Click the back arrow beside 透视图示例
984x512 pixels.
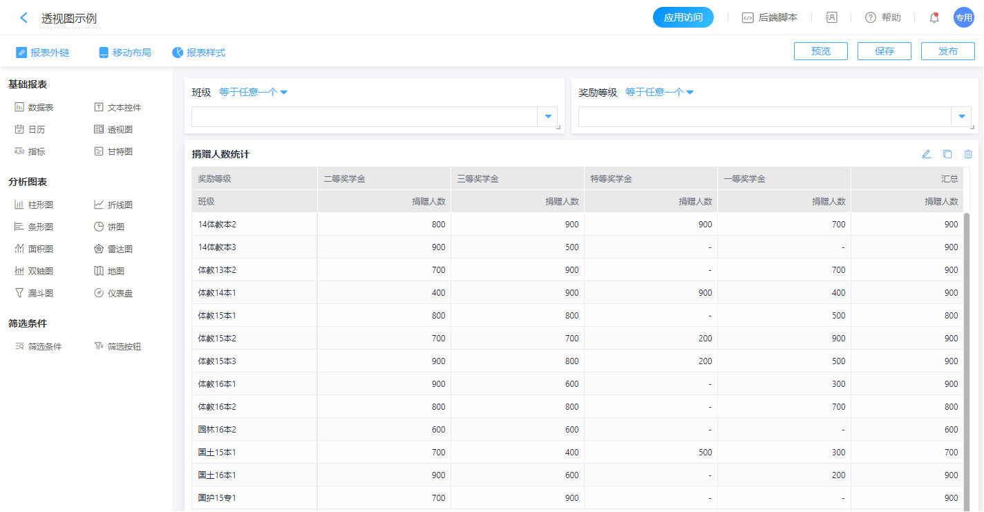pyautogui.click(x=24, y=18)
